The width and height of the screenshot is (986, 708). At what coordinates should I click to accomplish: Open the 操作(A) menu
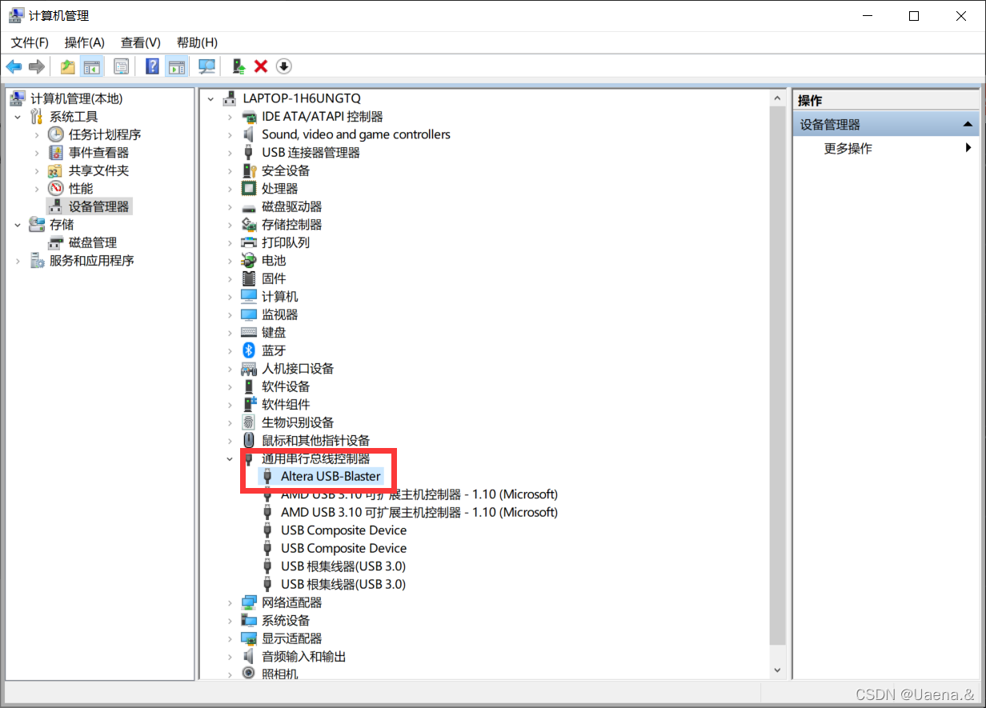(x=85, y=42)
